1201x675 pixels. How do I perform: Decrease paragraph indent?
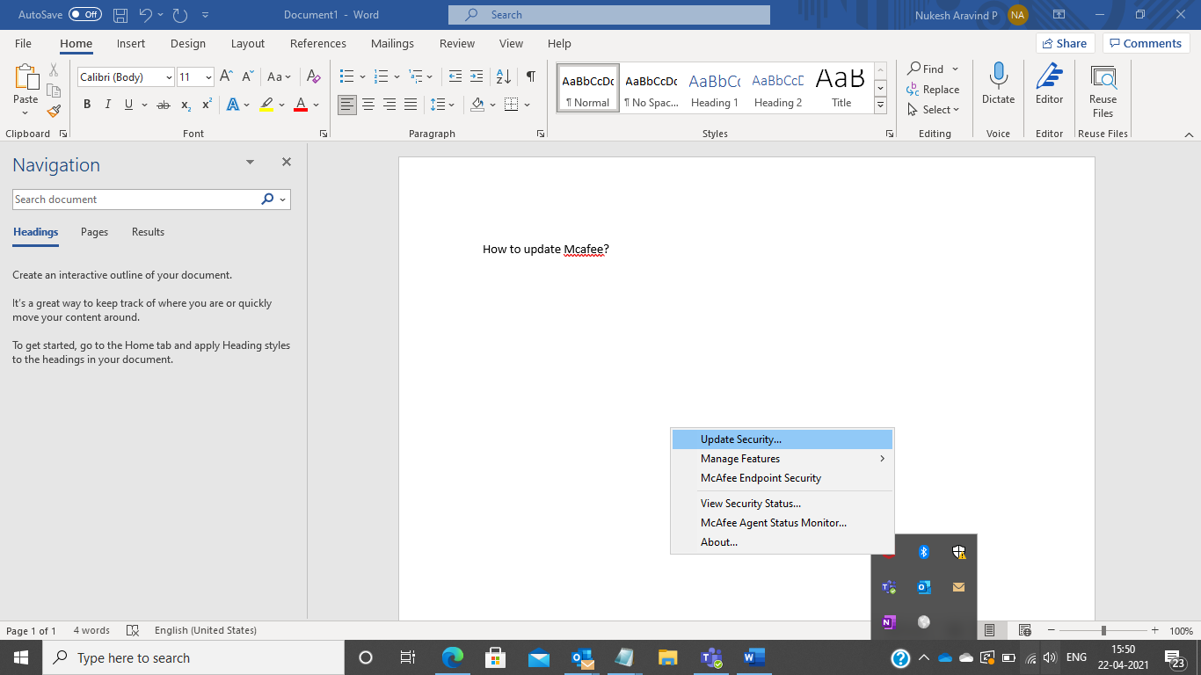455,76
